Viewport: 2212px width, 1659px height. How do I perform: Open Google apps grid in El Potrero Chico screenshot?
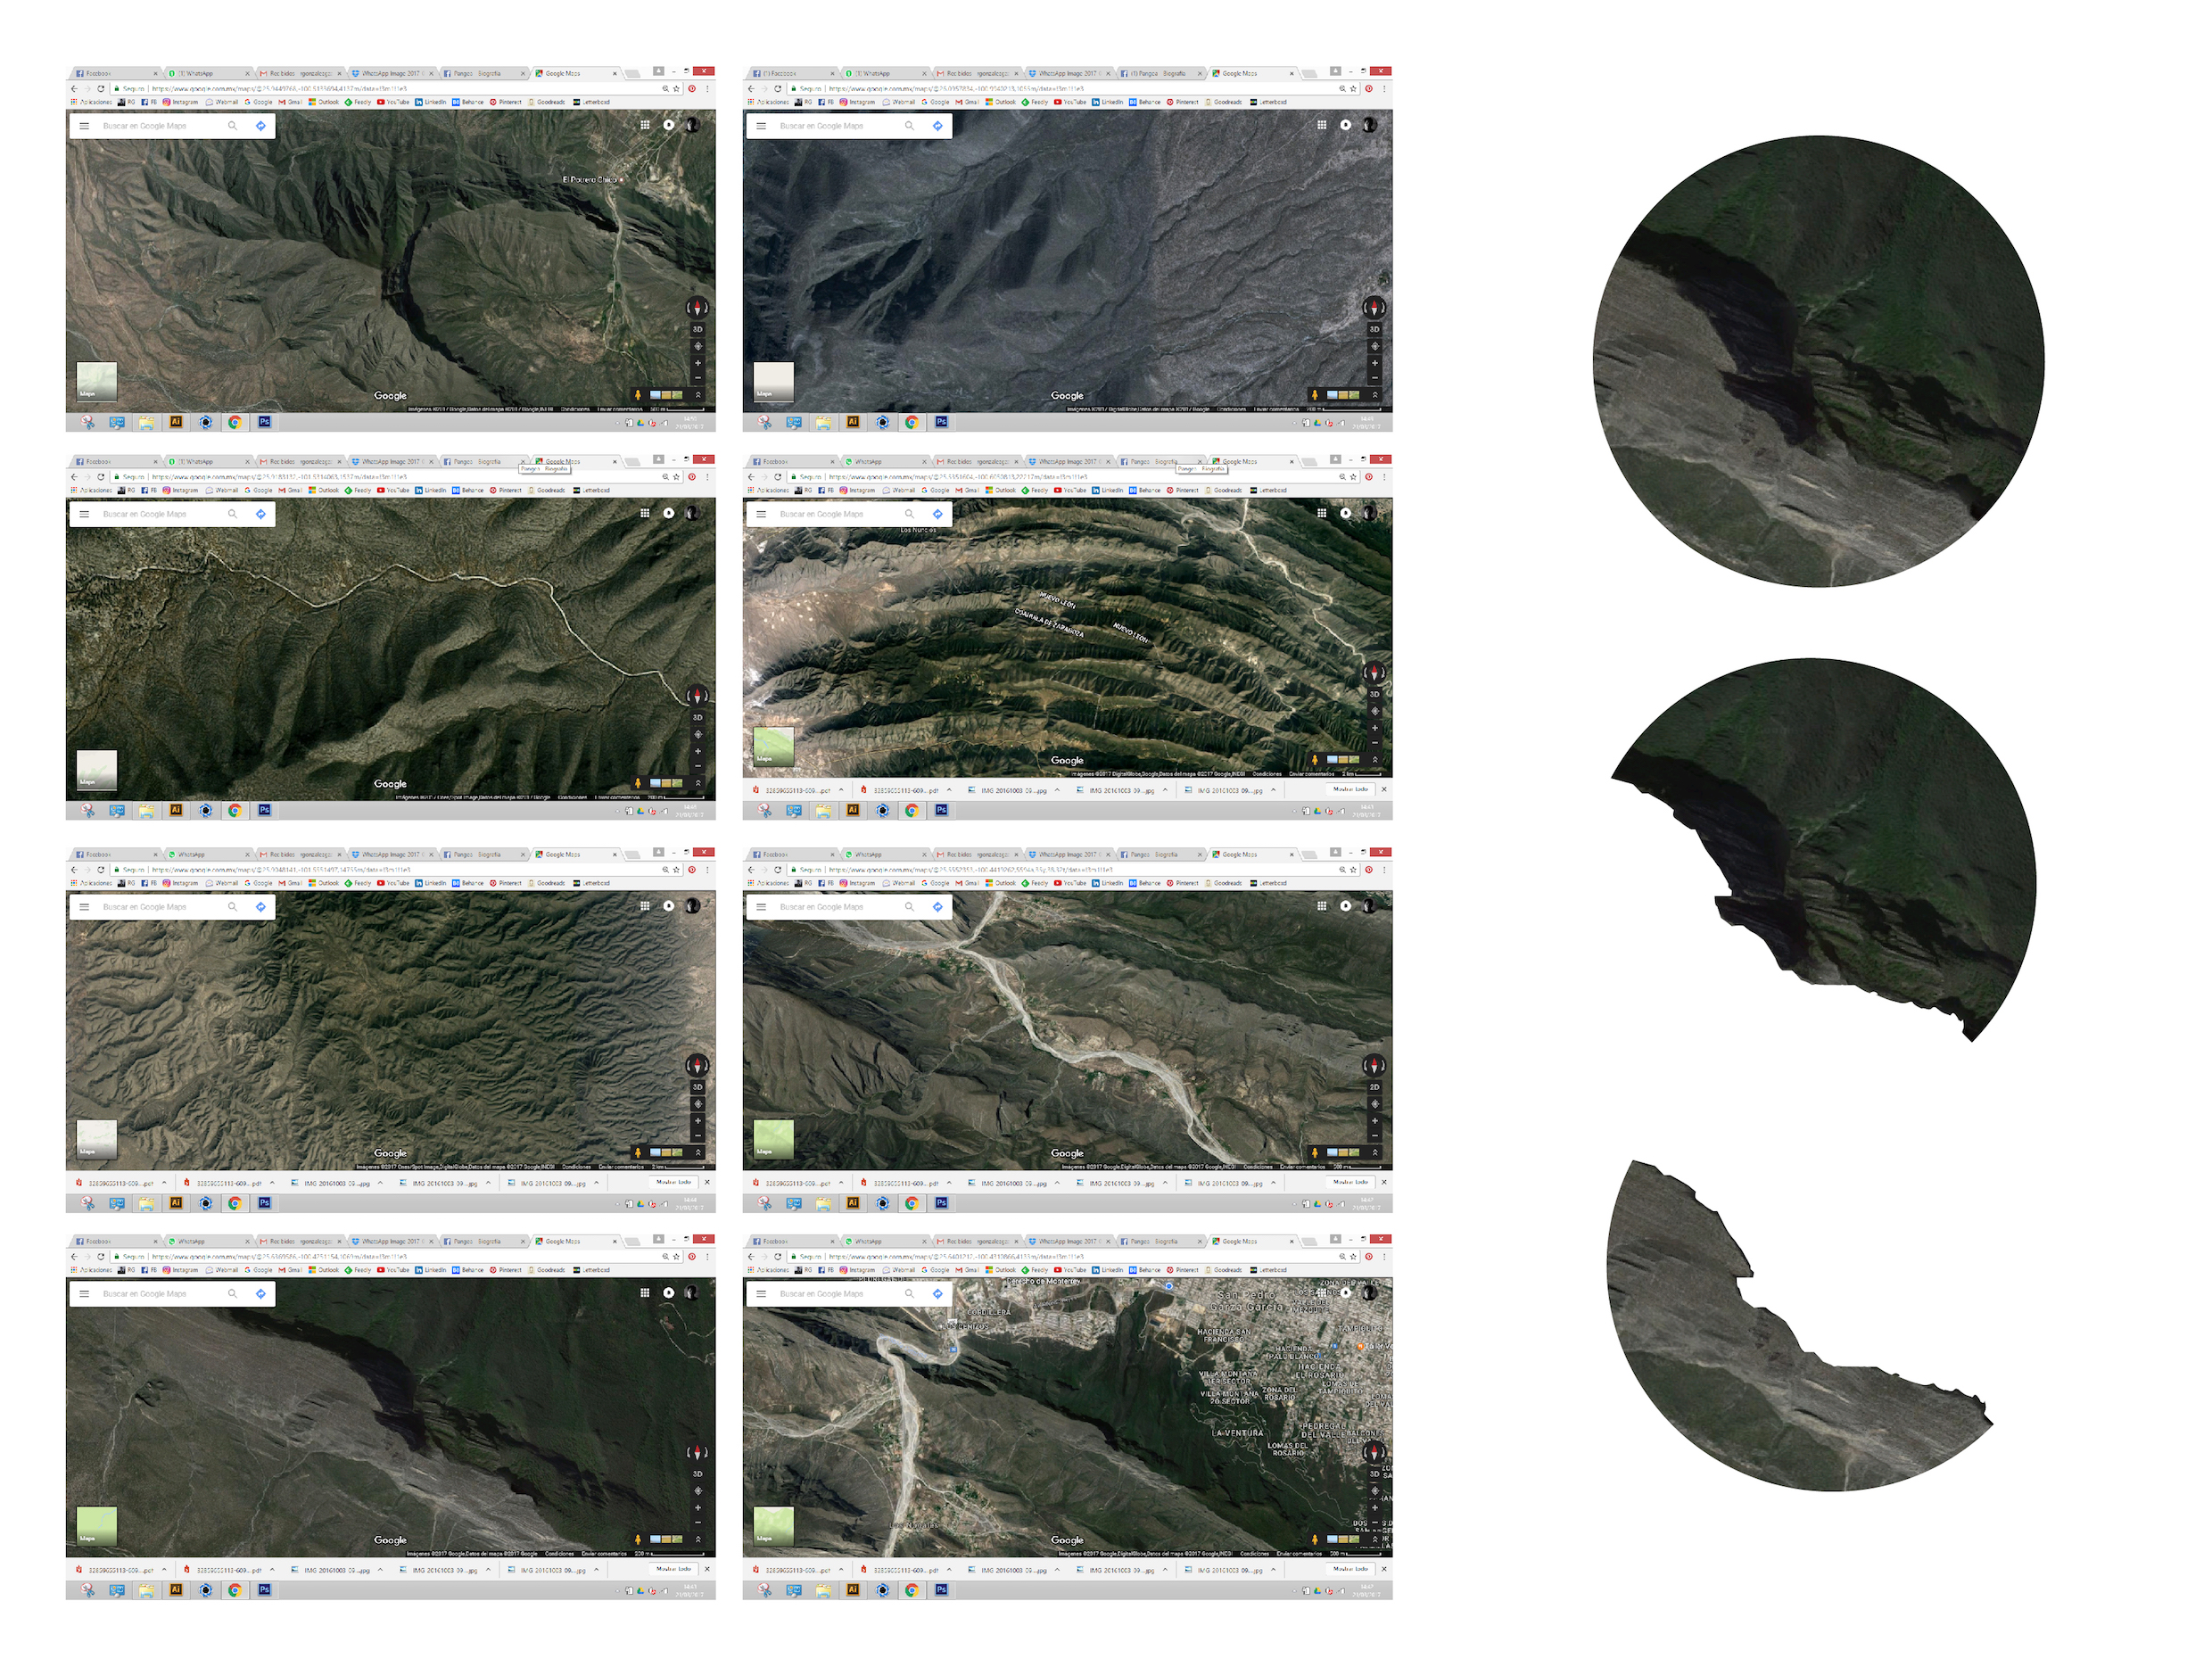[645, 125]
